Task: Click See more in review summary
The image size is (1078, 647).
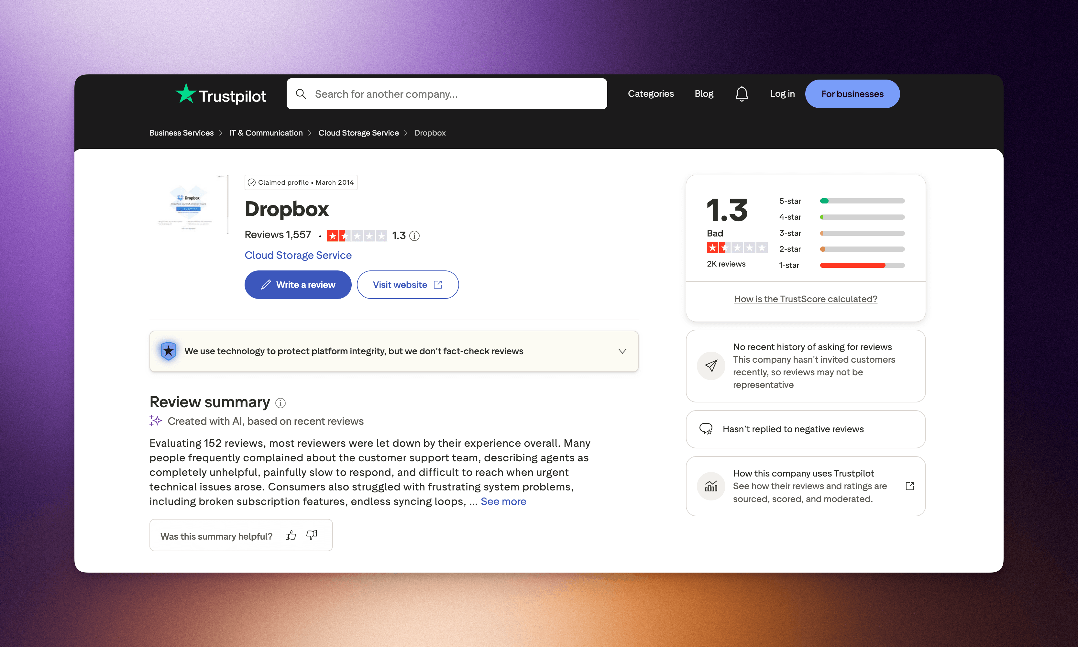Action: 503,501
